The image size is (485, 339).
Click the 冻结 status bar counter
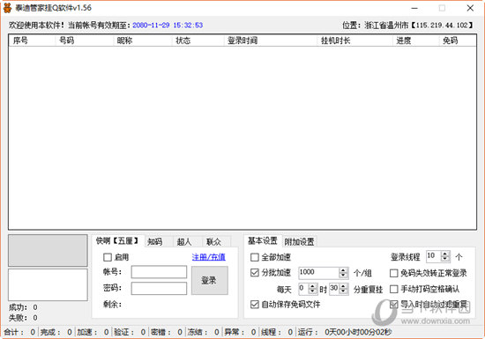204,332
